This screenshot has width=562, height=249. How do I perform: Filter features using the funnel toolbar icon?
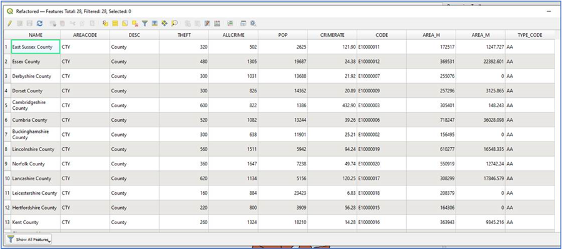pos(145,24)
